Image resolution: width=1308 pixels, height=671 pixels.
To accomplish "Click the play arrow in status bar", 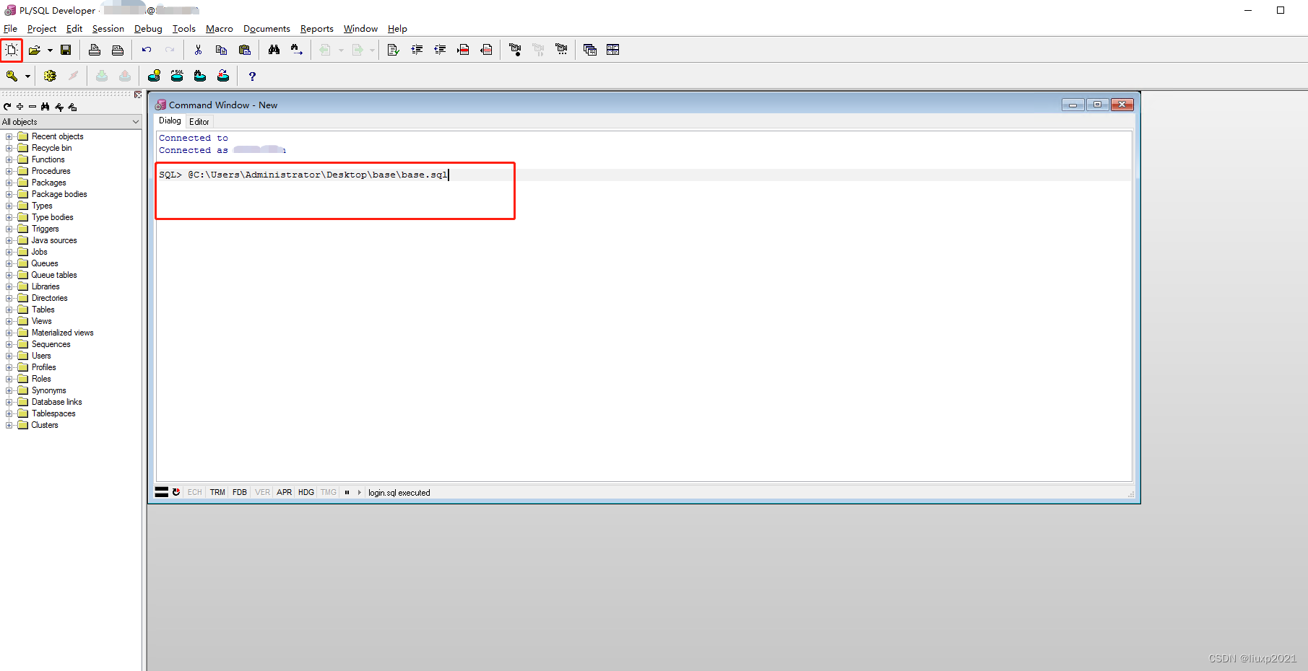I will pos(359,493).
